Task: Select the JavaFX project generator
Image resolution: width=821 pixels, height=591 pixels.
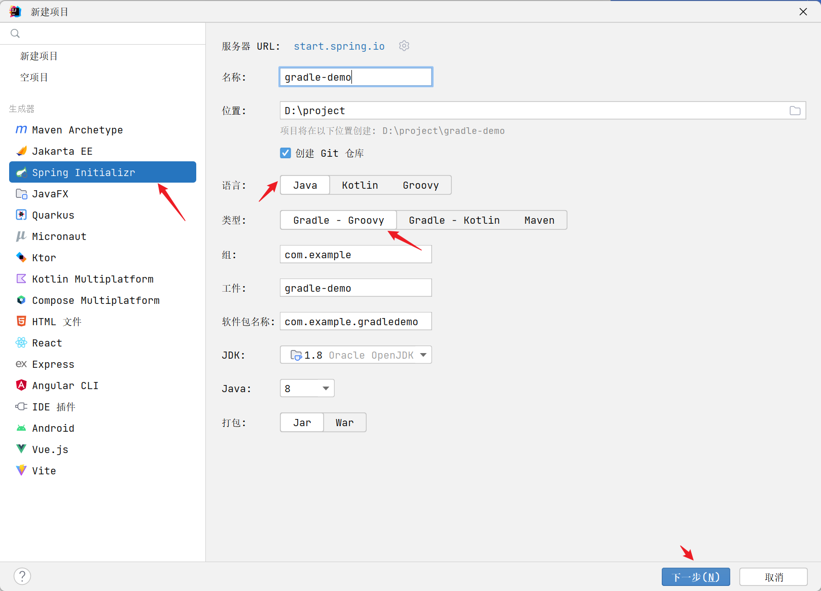Action: [x=51, y=193]
